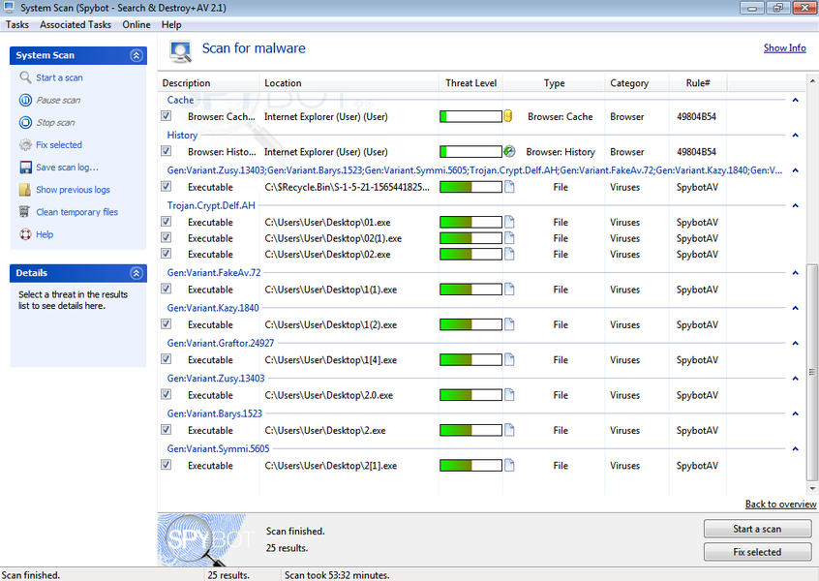Click the file icon in the 02(1).exe row

click(509, 238)
